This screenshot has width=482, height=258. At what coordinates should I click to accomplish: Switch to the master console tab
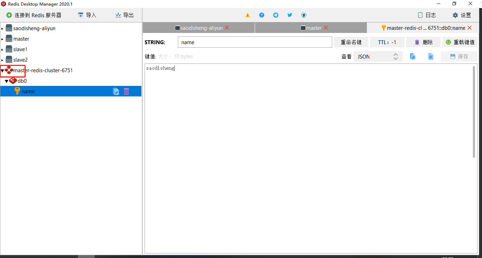[x=311, y=28]
